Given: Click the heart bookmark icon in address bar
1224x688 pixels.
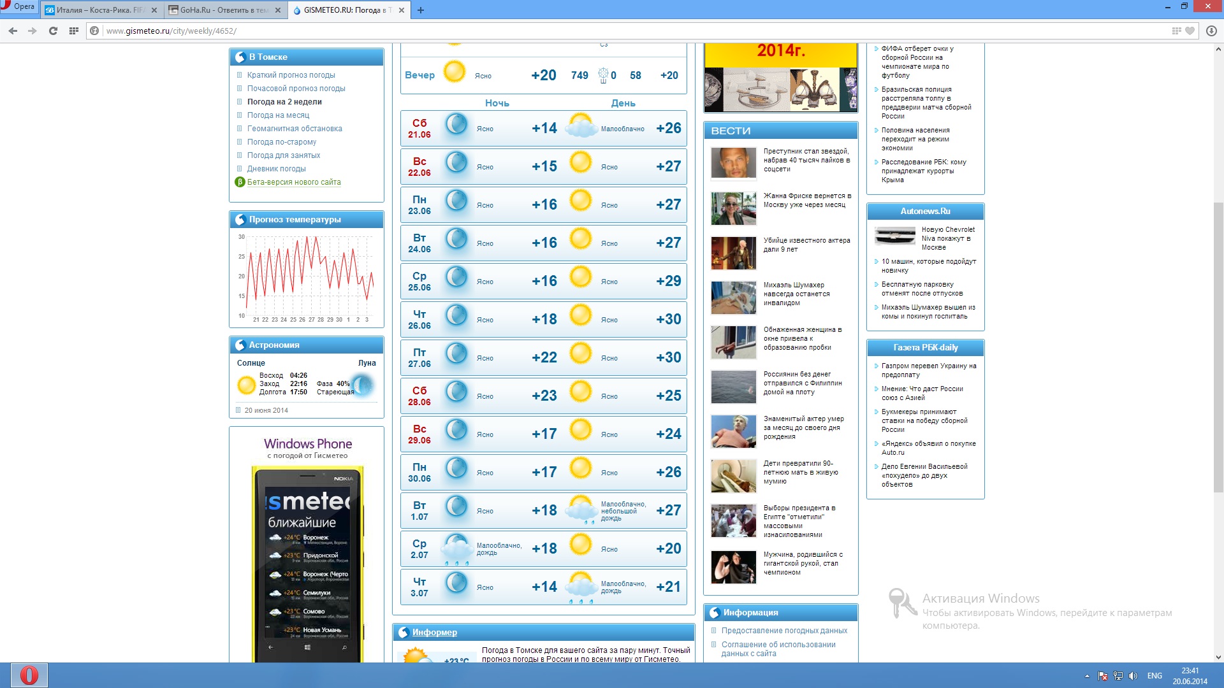Looking at the screenshot, I should point(1190,31).
